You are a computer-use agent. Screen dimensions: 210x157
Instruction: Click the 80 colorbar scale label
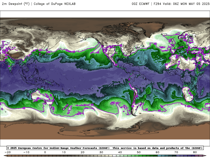point(195,152)
